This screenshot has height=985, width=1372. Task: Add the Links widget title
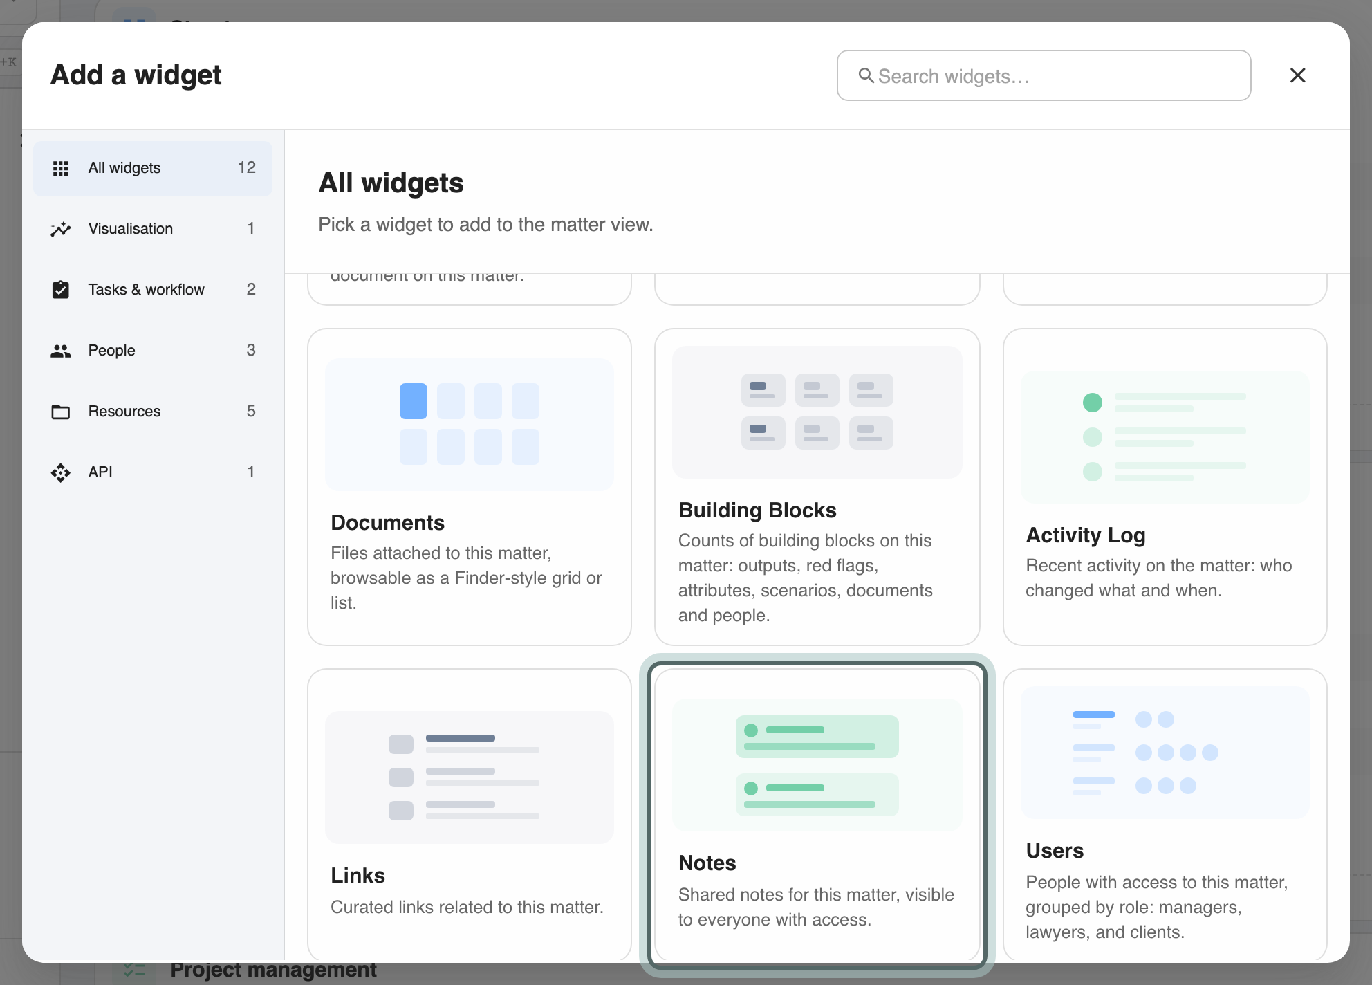[358, 875]
